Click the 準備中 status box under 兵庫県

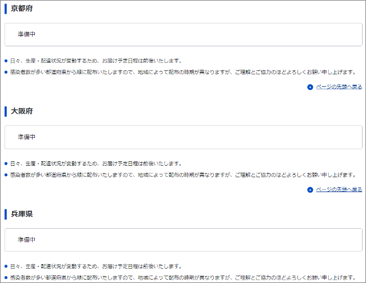(x=184, y=240)
